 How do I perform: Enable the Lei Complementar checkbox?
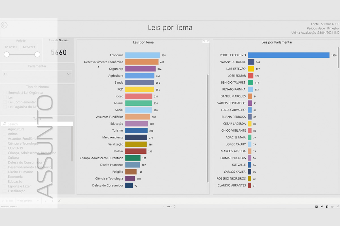pos(5,102)
